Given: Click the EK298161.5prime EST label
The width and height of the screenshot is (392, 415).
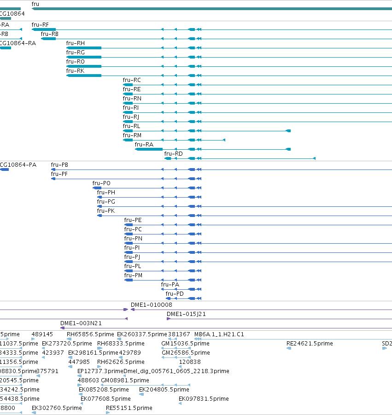Looking at the screenshot, I should click(93, 353).
